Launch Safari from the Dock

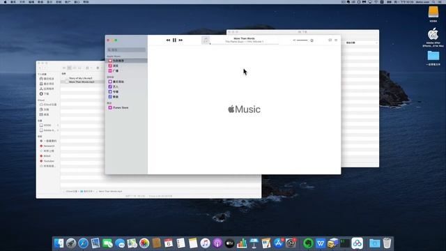84,243
